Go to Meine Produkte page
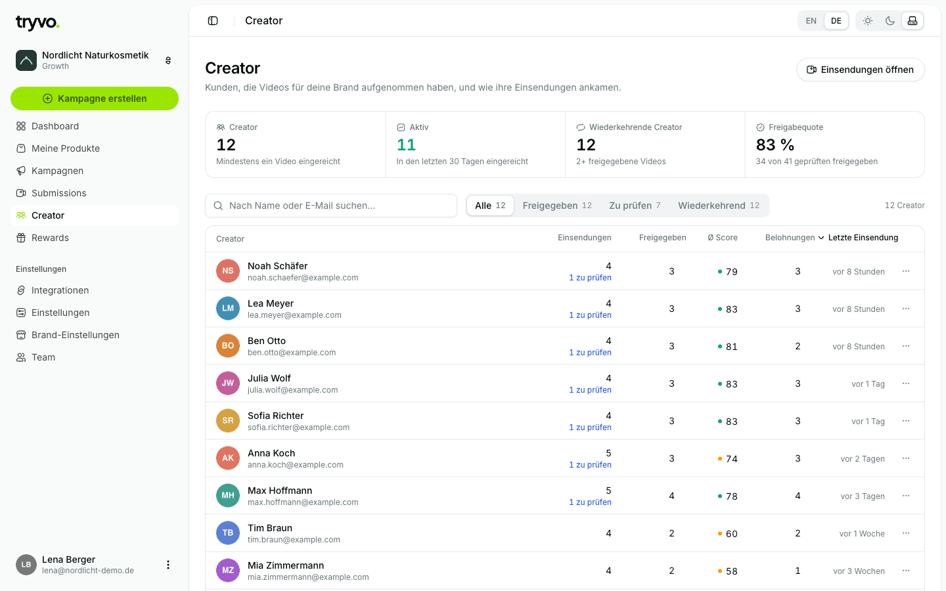 click(x=95, y=148)
